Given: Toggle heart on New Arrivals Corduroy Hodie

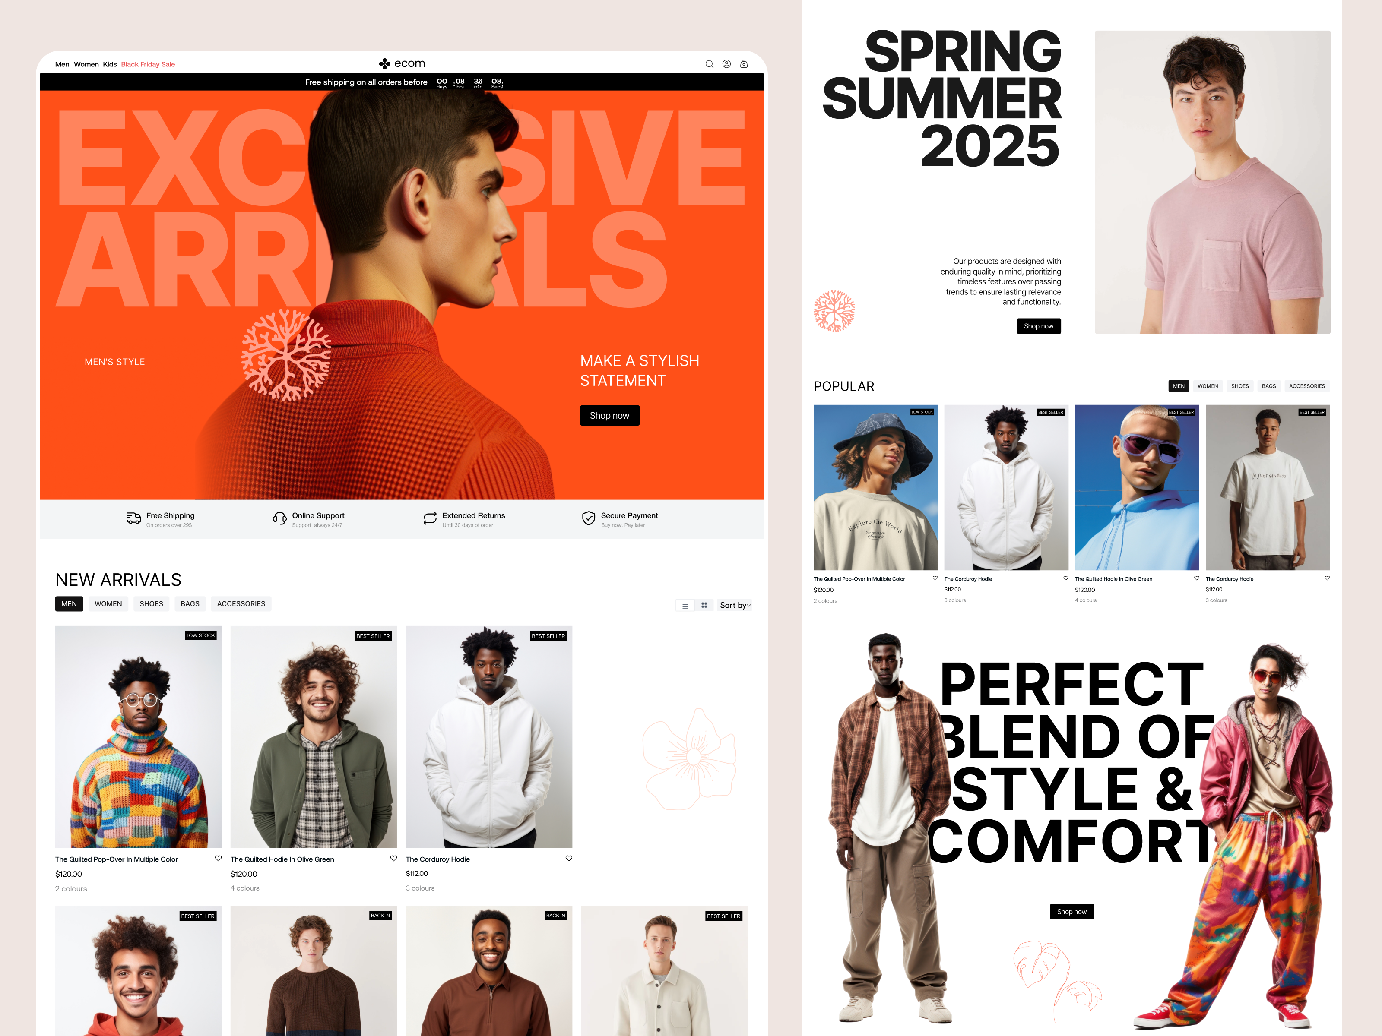Looking at the screenshot, I should click(x=568, y=858).
